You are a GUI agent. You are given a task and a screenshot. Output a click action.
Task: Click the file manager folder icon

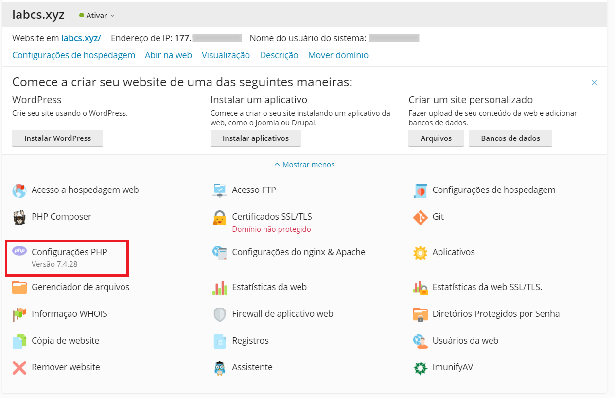click(19, 287)
